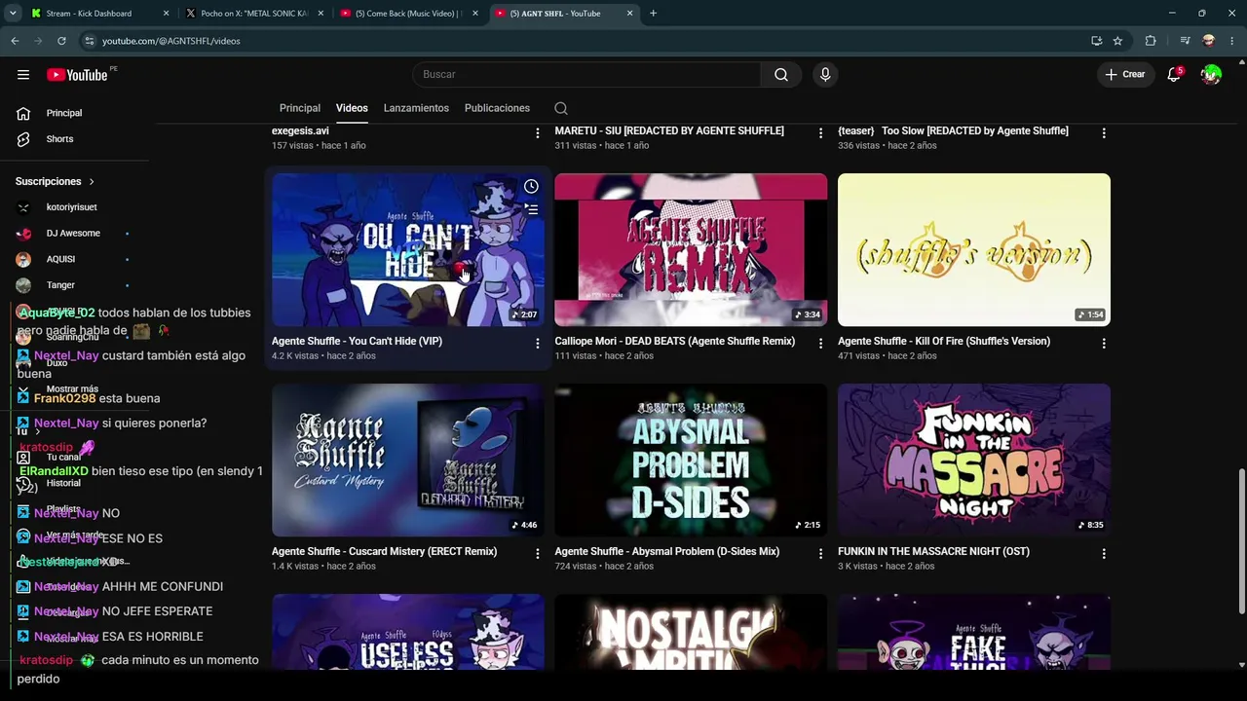This screenshot has width=1247, height=701.
Task: Select the channel Videos tab
Action: pos(352,108)
